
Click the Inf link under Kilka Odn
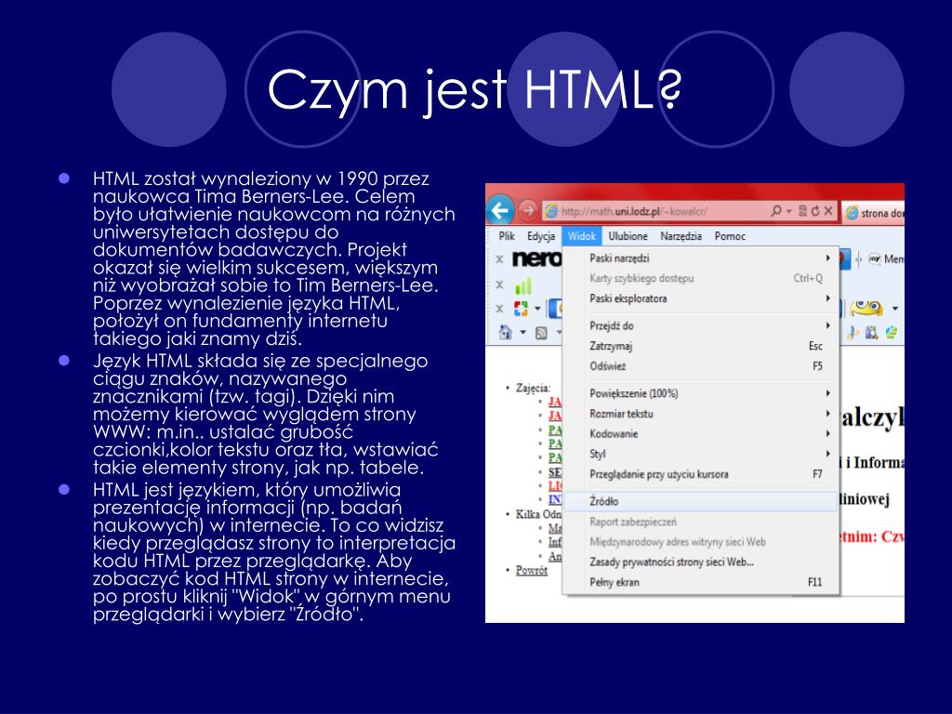pos(555,542)
